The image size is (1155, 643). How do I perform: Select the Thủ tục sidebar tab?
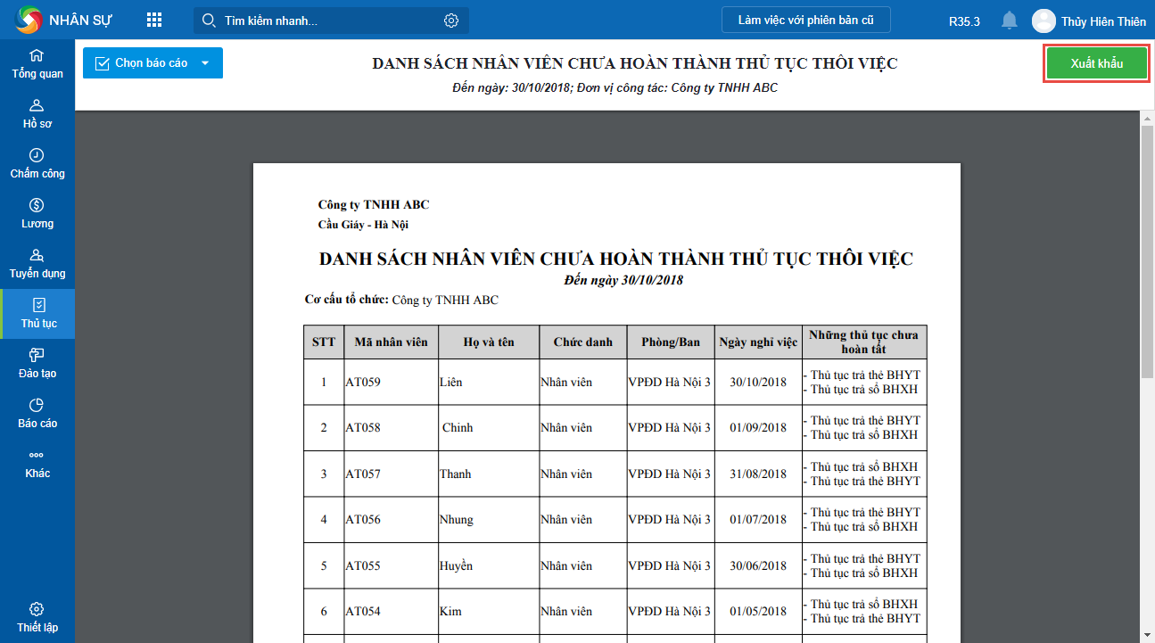(37, 314)
